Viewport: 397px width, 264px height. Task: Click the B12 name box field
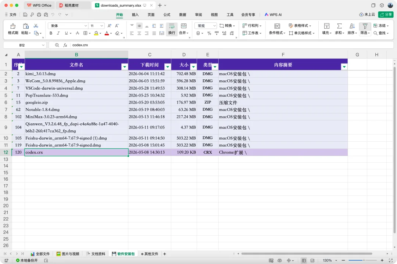click(x=25, y=45)
